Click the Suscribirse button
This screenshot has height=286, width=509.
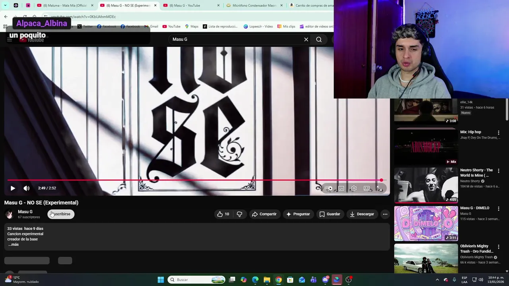coord(61,214)
